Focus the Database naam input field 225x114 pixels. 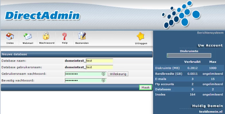(x=99, y=61)
